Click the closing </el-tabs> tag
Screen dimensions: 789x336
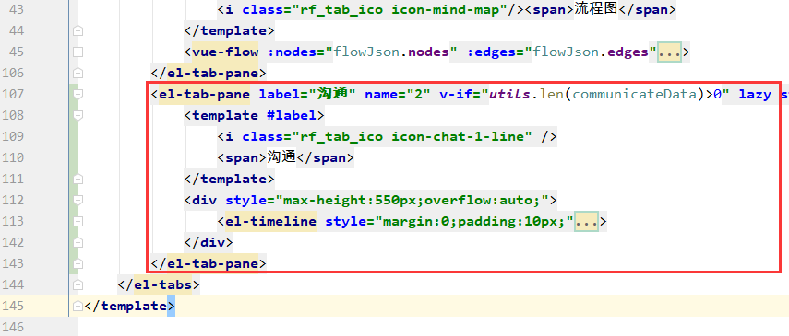point(159,284)
